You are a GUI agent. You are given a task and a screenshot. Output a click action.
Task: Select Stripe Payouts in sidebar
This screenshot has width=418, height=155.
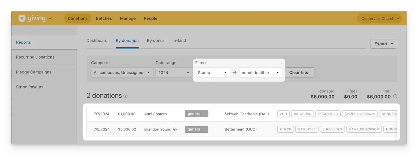point(30,87)
